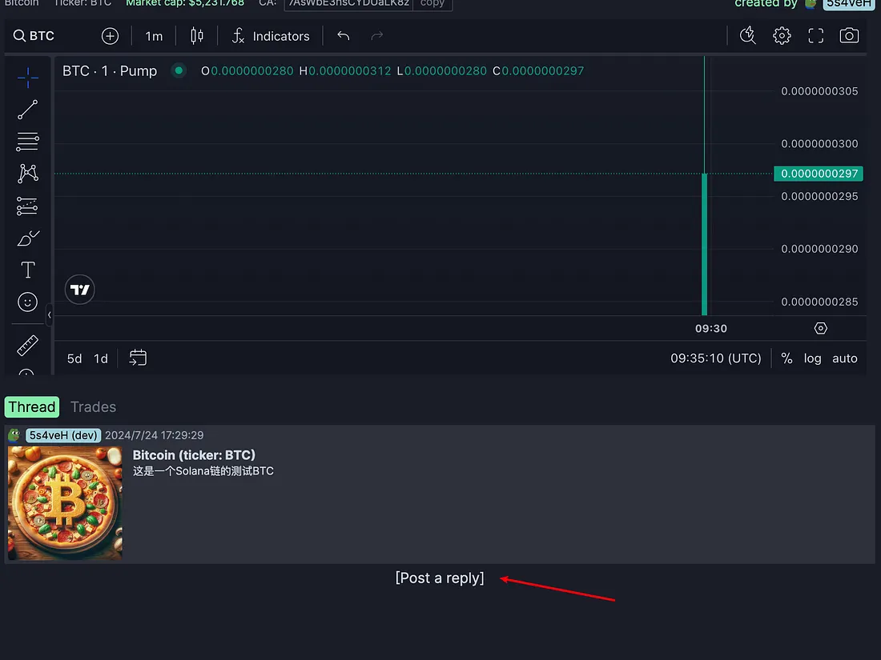Click the green candlestick bar
Viewport: 881px width, 660px height.
(705, 244)
